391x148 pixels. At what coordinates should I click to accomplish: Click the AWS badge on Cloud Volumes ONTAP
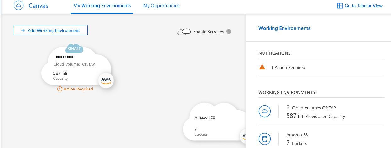click(x=106, y=80)
